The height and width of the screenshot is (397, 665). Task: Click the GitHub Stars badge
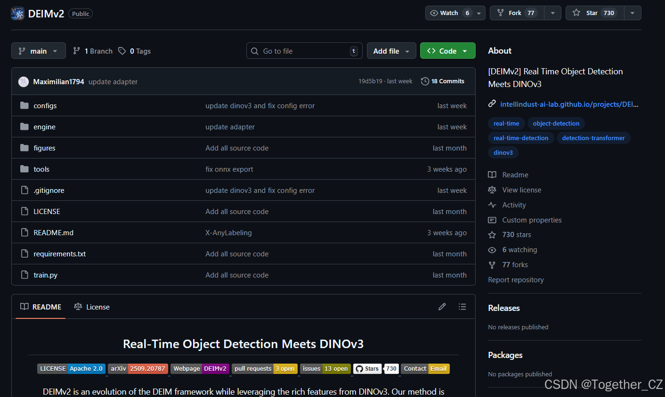coord(376,369)
